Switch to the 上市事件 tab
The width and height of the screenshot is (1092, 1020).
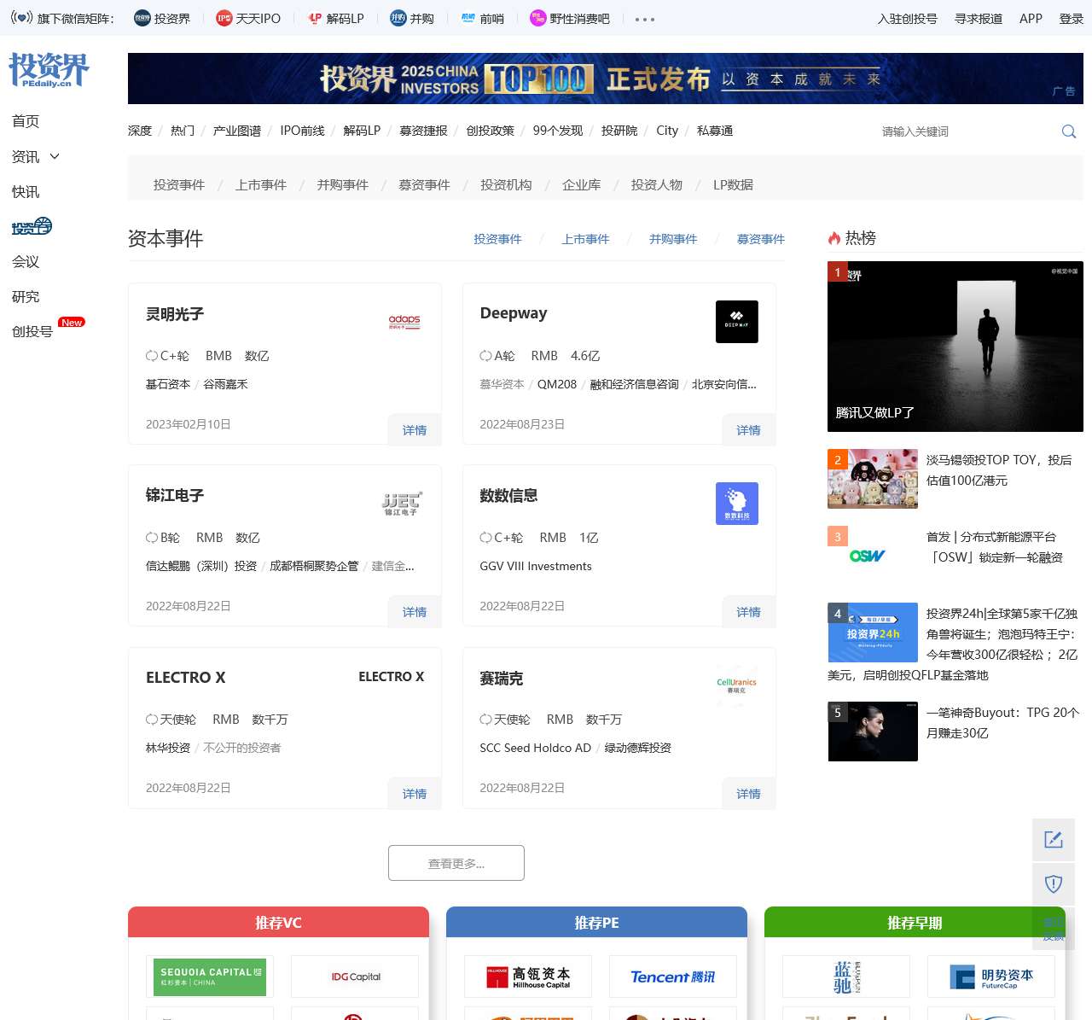coord(585,239)
